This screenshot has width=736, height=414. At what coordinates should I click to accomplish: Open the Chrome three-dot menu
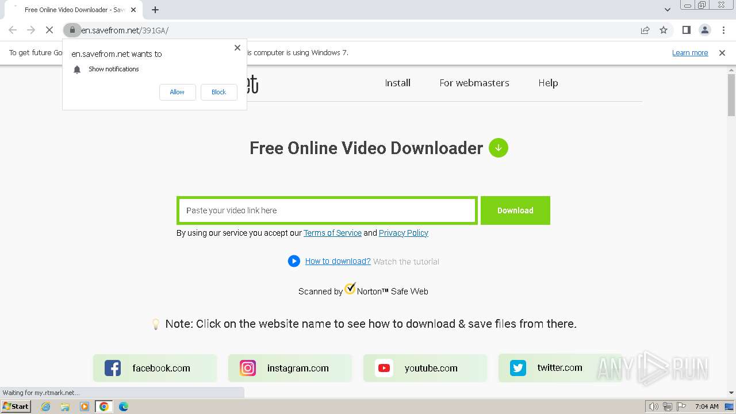pos(723,30)
